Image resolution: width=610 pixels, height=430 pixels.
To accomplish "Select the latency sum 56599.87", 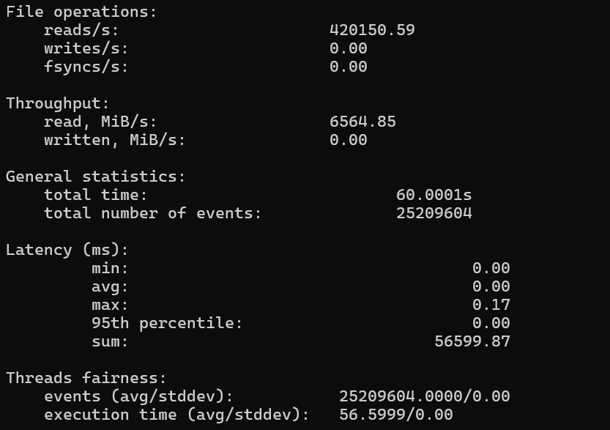I will click(x=472, y=341).
